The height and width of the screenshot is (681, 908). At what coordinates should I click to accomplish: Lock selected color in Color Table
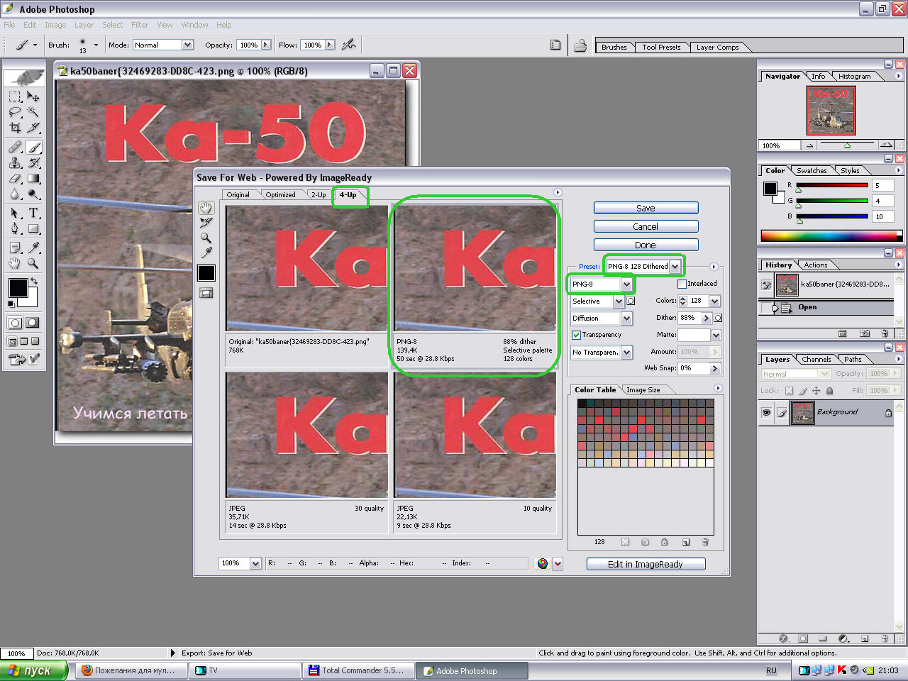[664, 542]
